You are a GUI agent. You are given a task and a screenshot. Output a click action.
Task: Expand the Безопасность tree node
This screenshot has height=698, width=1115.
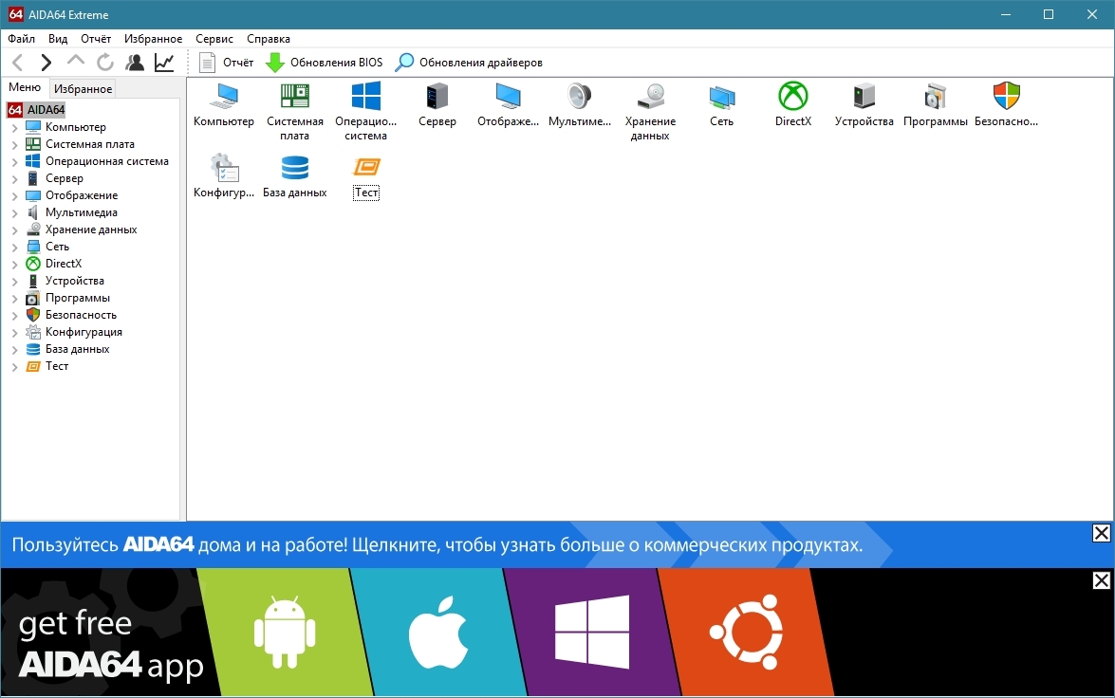[15, 316]
